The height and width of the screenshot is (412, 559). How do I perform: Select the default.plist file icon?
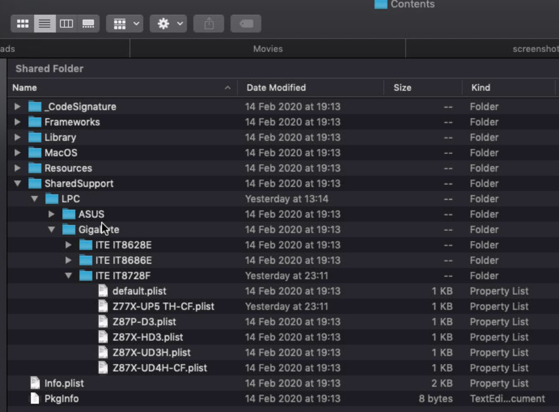(x=103, y=291)
